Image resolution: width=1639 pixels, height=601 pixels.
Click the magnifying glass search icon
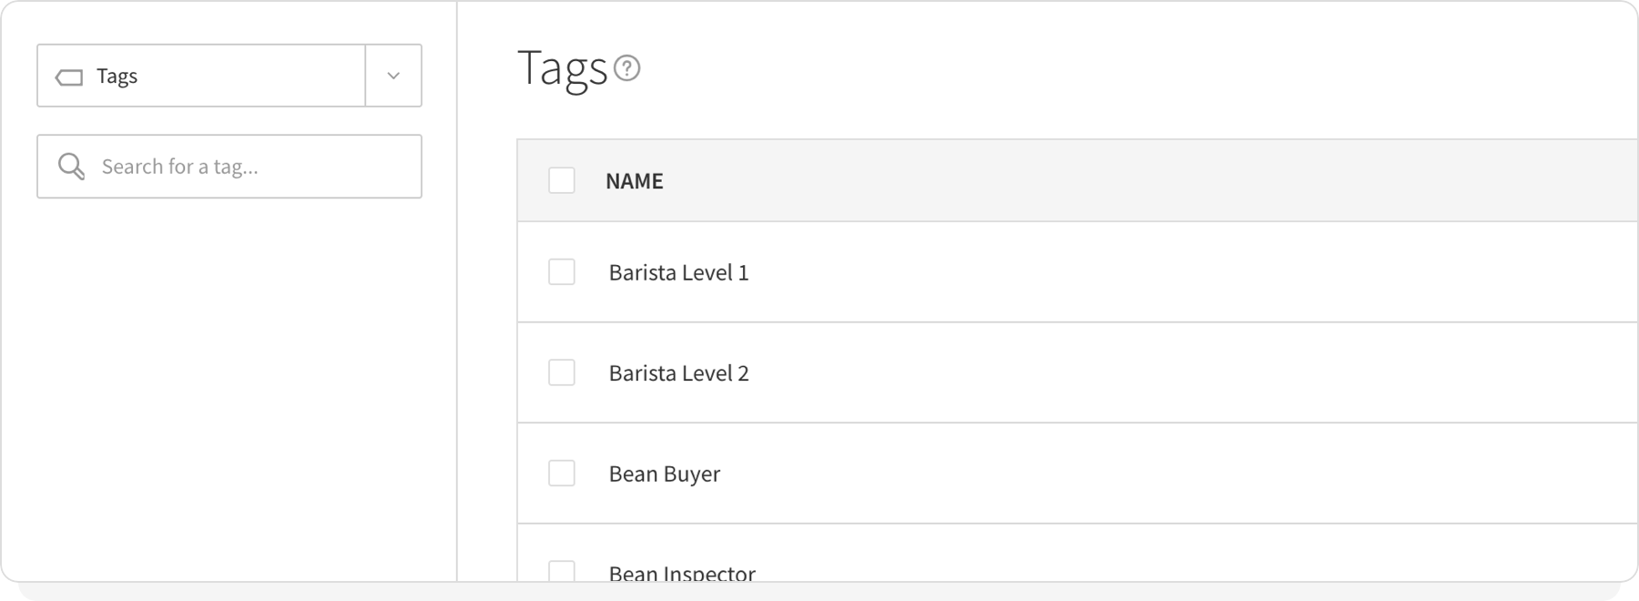[x=70, y=166]
